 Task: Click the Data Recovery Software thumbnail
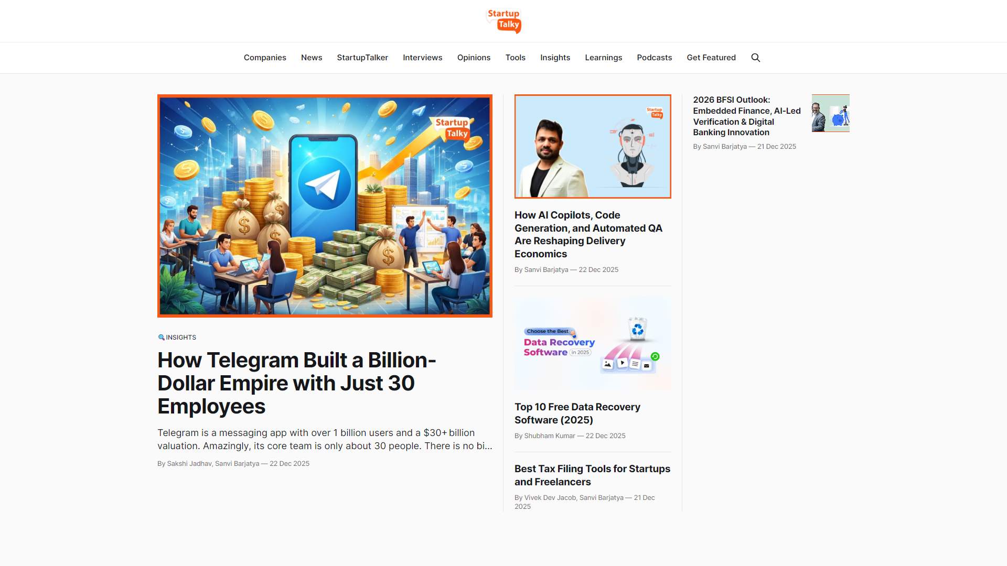pyautogui.click(x=593, y=343)
